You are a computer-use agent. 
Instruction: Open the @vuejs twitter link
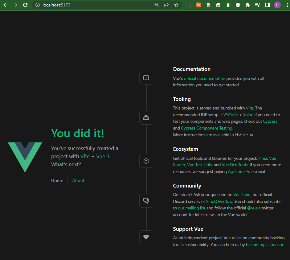(x=254, y=208)
